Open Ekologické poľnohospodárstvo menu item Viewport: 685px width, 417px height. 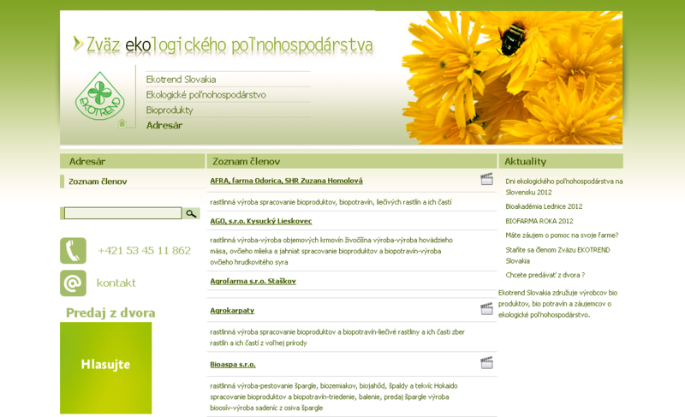coord(205,95)
